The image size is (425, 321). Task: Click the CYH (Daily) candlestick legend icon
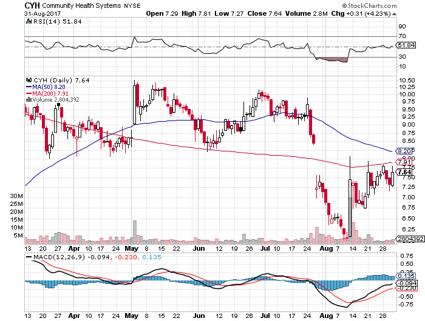point(27,79)
